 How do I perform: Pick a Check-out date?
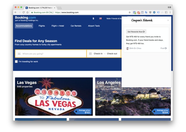[x=112, y=54]
